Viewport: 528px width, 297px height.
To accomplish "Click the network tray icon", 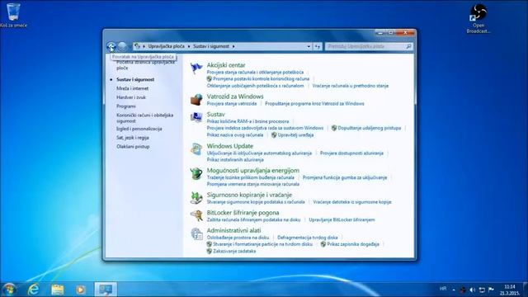I will point(482,290).
